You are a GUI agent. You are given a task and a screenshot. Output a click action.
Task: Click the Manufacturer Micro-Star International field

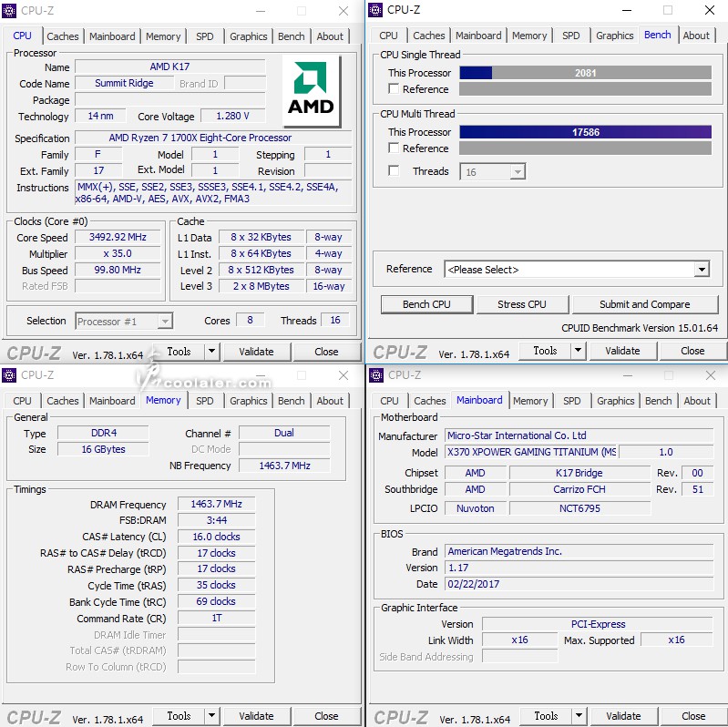click(579, 435)
